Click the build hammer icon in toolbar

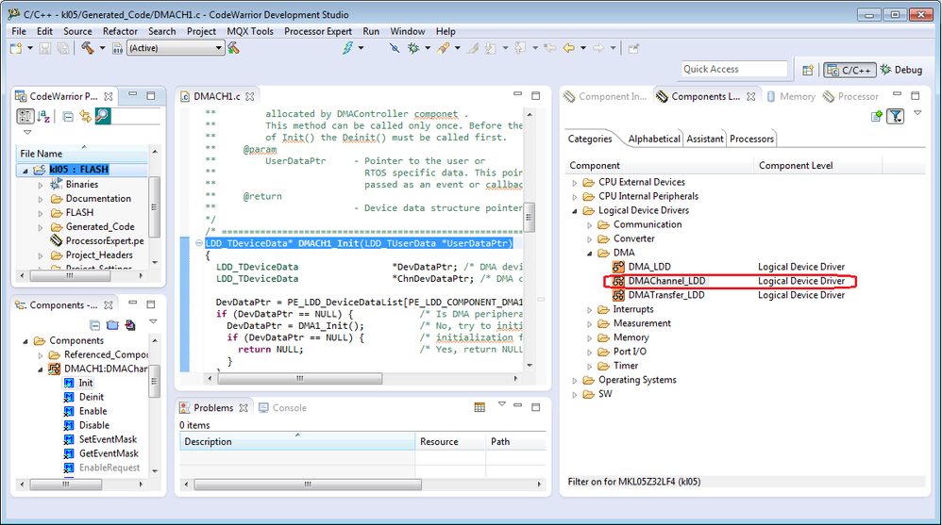click(x=88, y=48)
